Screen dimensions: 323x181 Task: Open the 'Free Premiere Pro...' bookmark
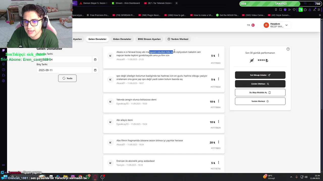coord(98,15)
